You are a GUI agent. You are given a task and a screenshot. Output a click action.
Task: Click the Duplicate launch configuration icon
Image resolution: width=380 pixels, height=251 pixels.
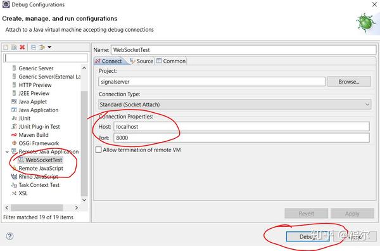(x=14, y=48)
